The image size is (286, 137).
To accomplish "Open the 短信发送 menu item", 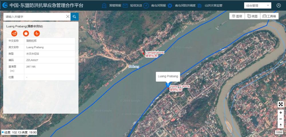I will tap(136, 5).
